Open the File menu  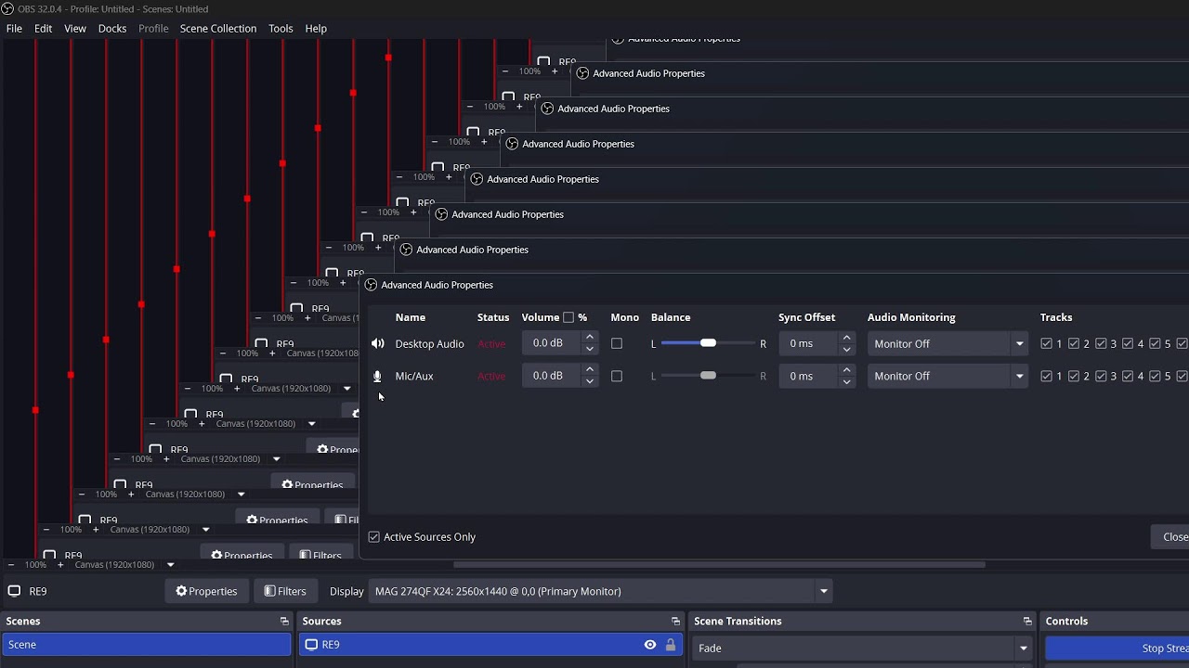point(14,29)
